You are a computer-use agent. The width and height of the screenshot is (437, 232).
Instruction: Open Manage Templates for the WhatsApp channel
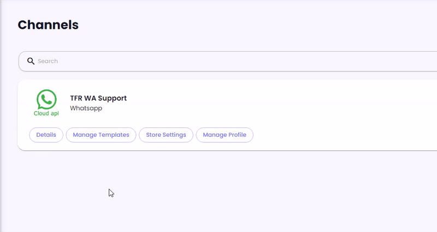pos(101,135)
